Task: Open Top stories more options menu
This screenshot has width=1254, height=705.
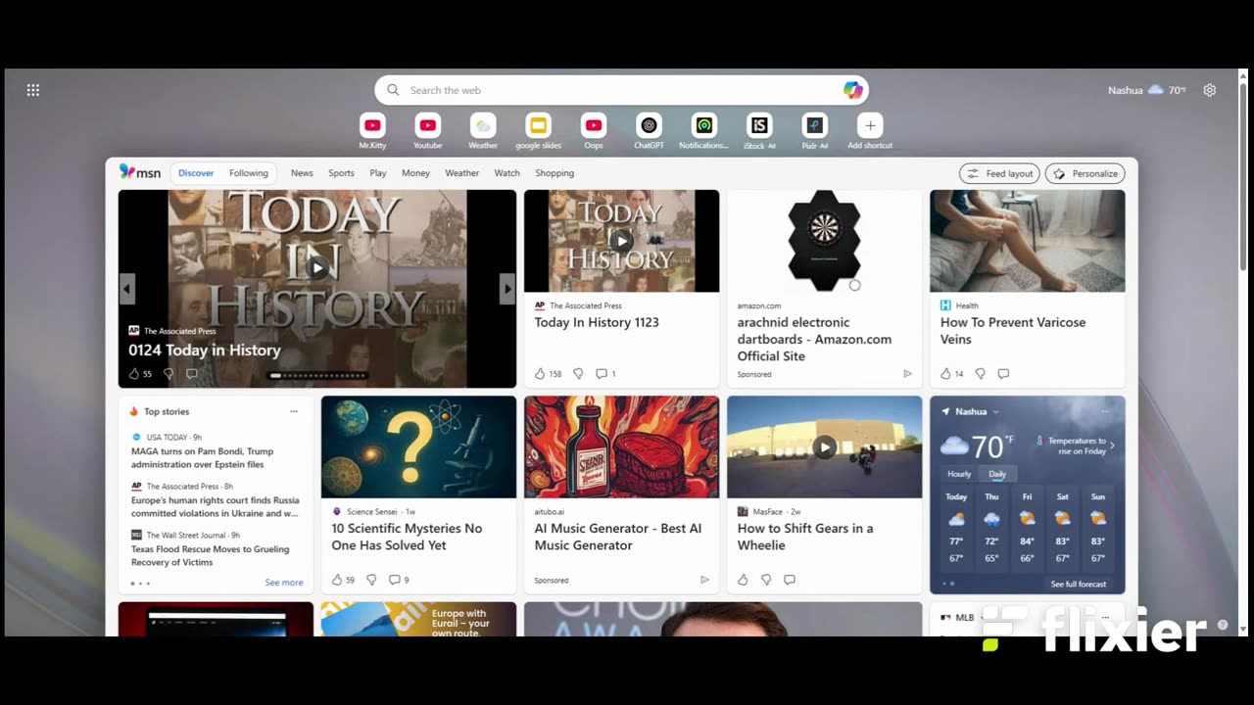Action: click(x=293, y=411)
